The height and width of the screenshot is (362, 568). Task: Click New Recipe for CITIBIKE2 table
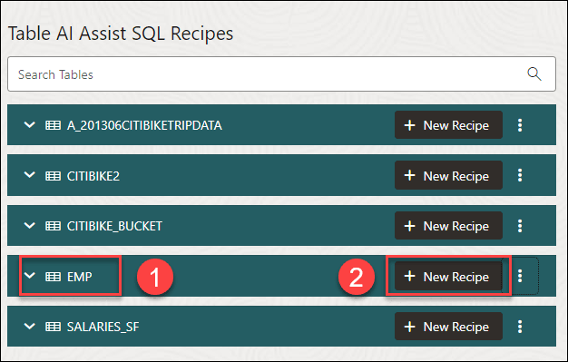[x=448, y=175]
